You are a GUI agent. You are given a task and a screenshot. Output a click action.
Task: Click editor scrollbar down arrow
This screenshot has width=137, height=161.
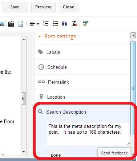(24, 152)
